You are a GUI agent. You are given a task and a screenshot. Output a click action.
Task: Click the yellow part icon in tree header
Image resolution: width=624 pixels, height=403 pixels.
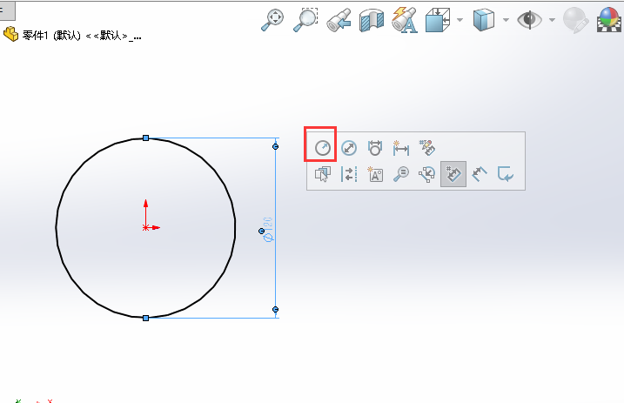(x=10, y=35)
